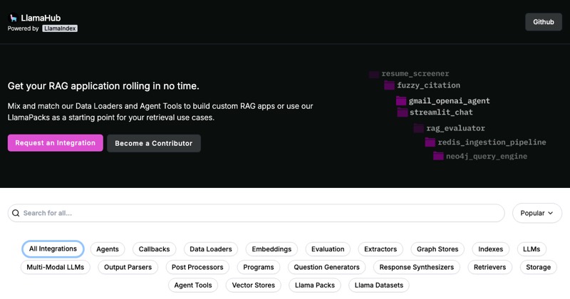This screenshot has height=299, width=570.
Task: Select the Data Loaders filter chip
Action: (211, 249)
